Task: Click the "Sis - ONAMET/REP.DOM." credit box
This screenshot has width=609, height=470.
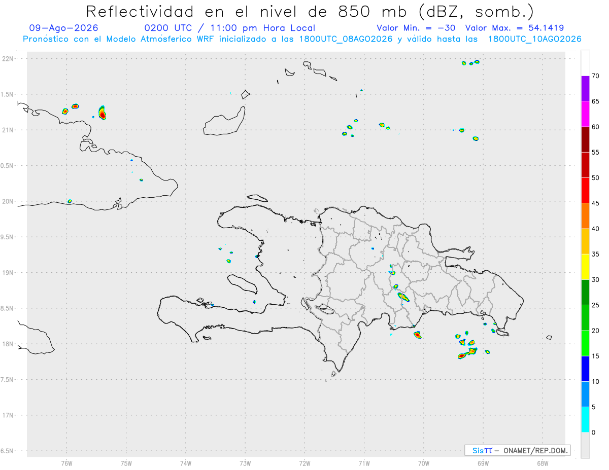Action: point(517,450)
